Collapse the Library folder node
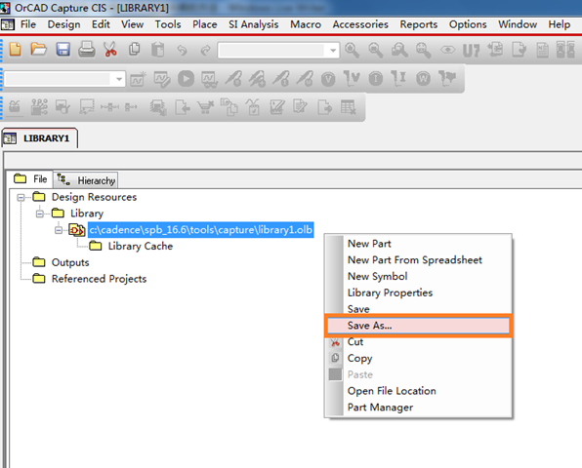The width and height of the screenshot is (582, 468). 40,214
